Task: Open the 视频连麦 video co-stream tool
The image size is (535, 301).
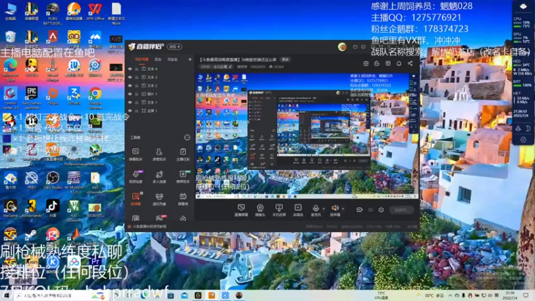Action: pyautogui.click(x=136, y=176)
